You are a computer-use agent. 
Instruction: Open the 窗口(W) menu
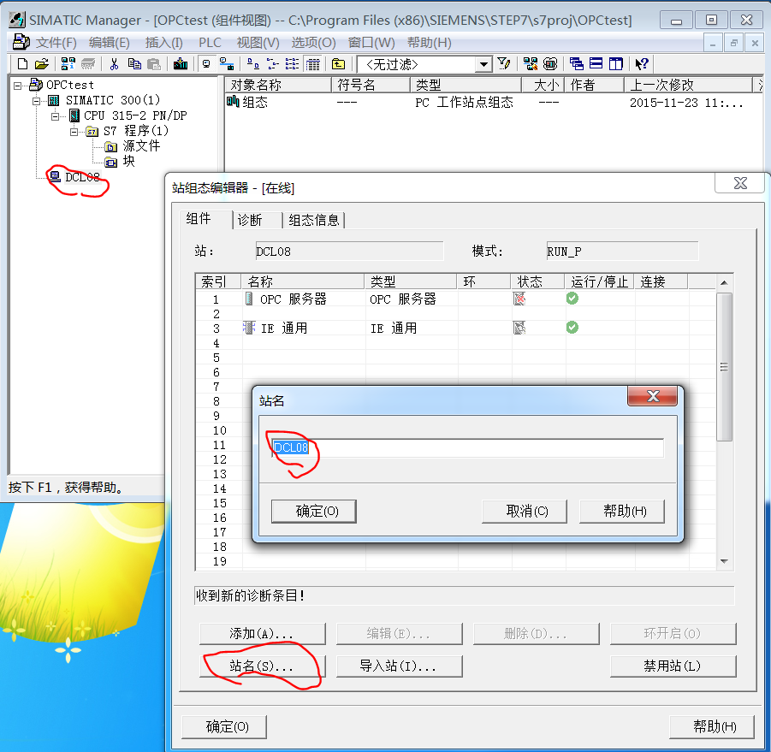pyautogui.click(x=371, y=43)
